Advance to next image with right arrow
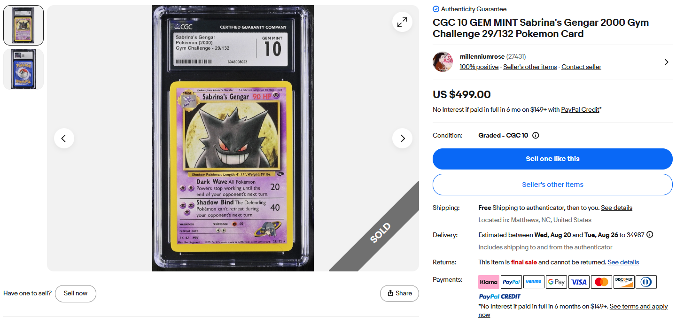This screenshot has width=684, height=324. coord(402,138)
